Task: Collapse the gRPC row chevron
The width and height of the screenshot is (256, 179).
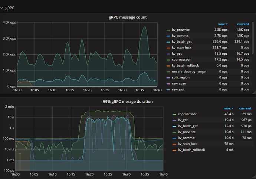Action: coord(3,7)
